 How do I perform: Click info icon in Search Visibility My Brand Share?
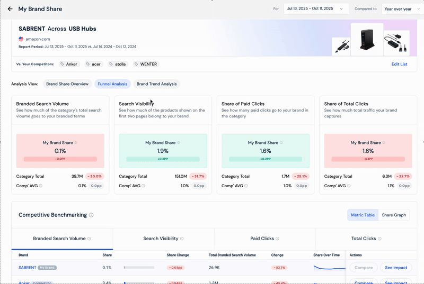[179, 143]
